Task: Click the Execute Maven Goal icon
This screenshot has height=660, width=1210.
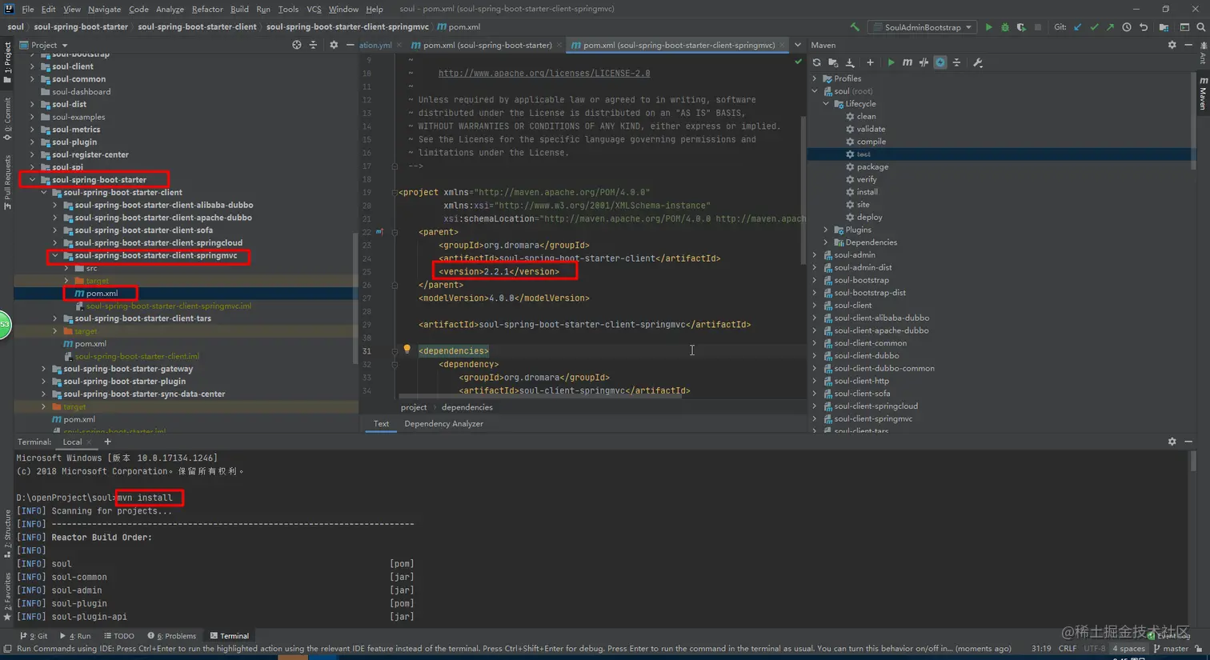Action: [x=907, y=62]
